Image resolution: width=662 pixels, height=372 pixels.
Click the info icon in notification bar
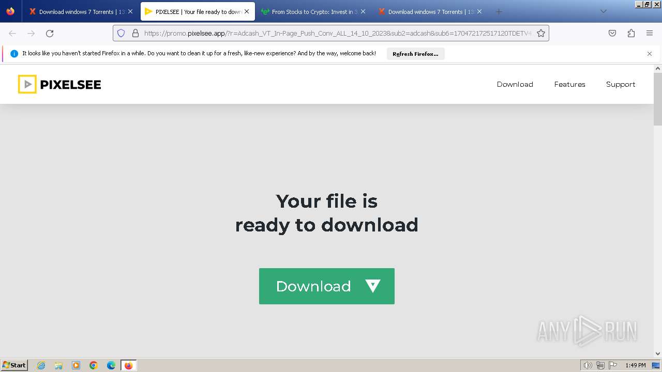(14, 54)
